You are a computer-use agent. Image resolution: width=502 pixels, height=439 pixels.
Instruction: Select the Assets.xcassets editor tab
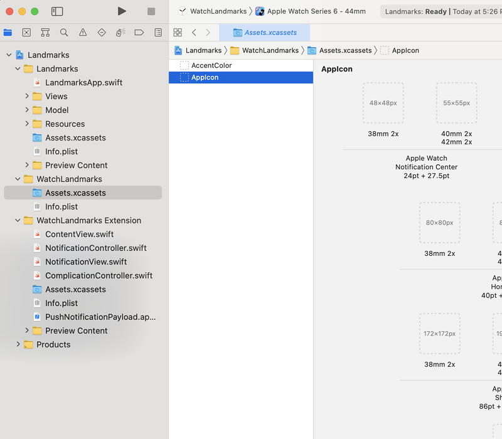(x=264, y=33)
